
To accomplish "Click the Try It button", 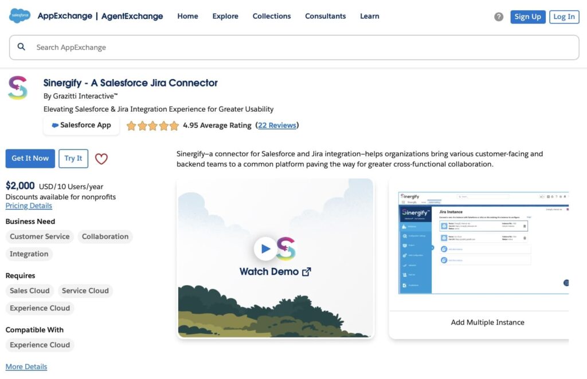I will click(73, 159).
